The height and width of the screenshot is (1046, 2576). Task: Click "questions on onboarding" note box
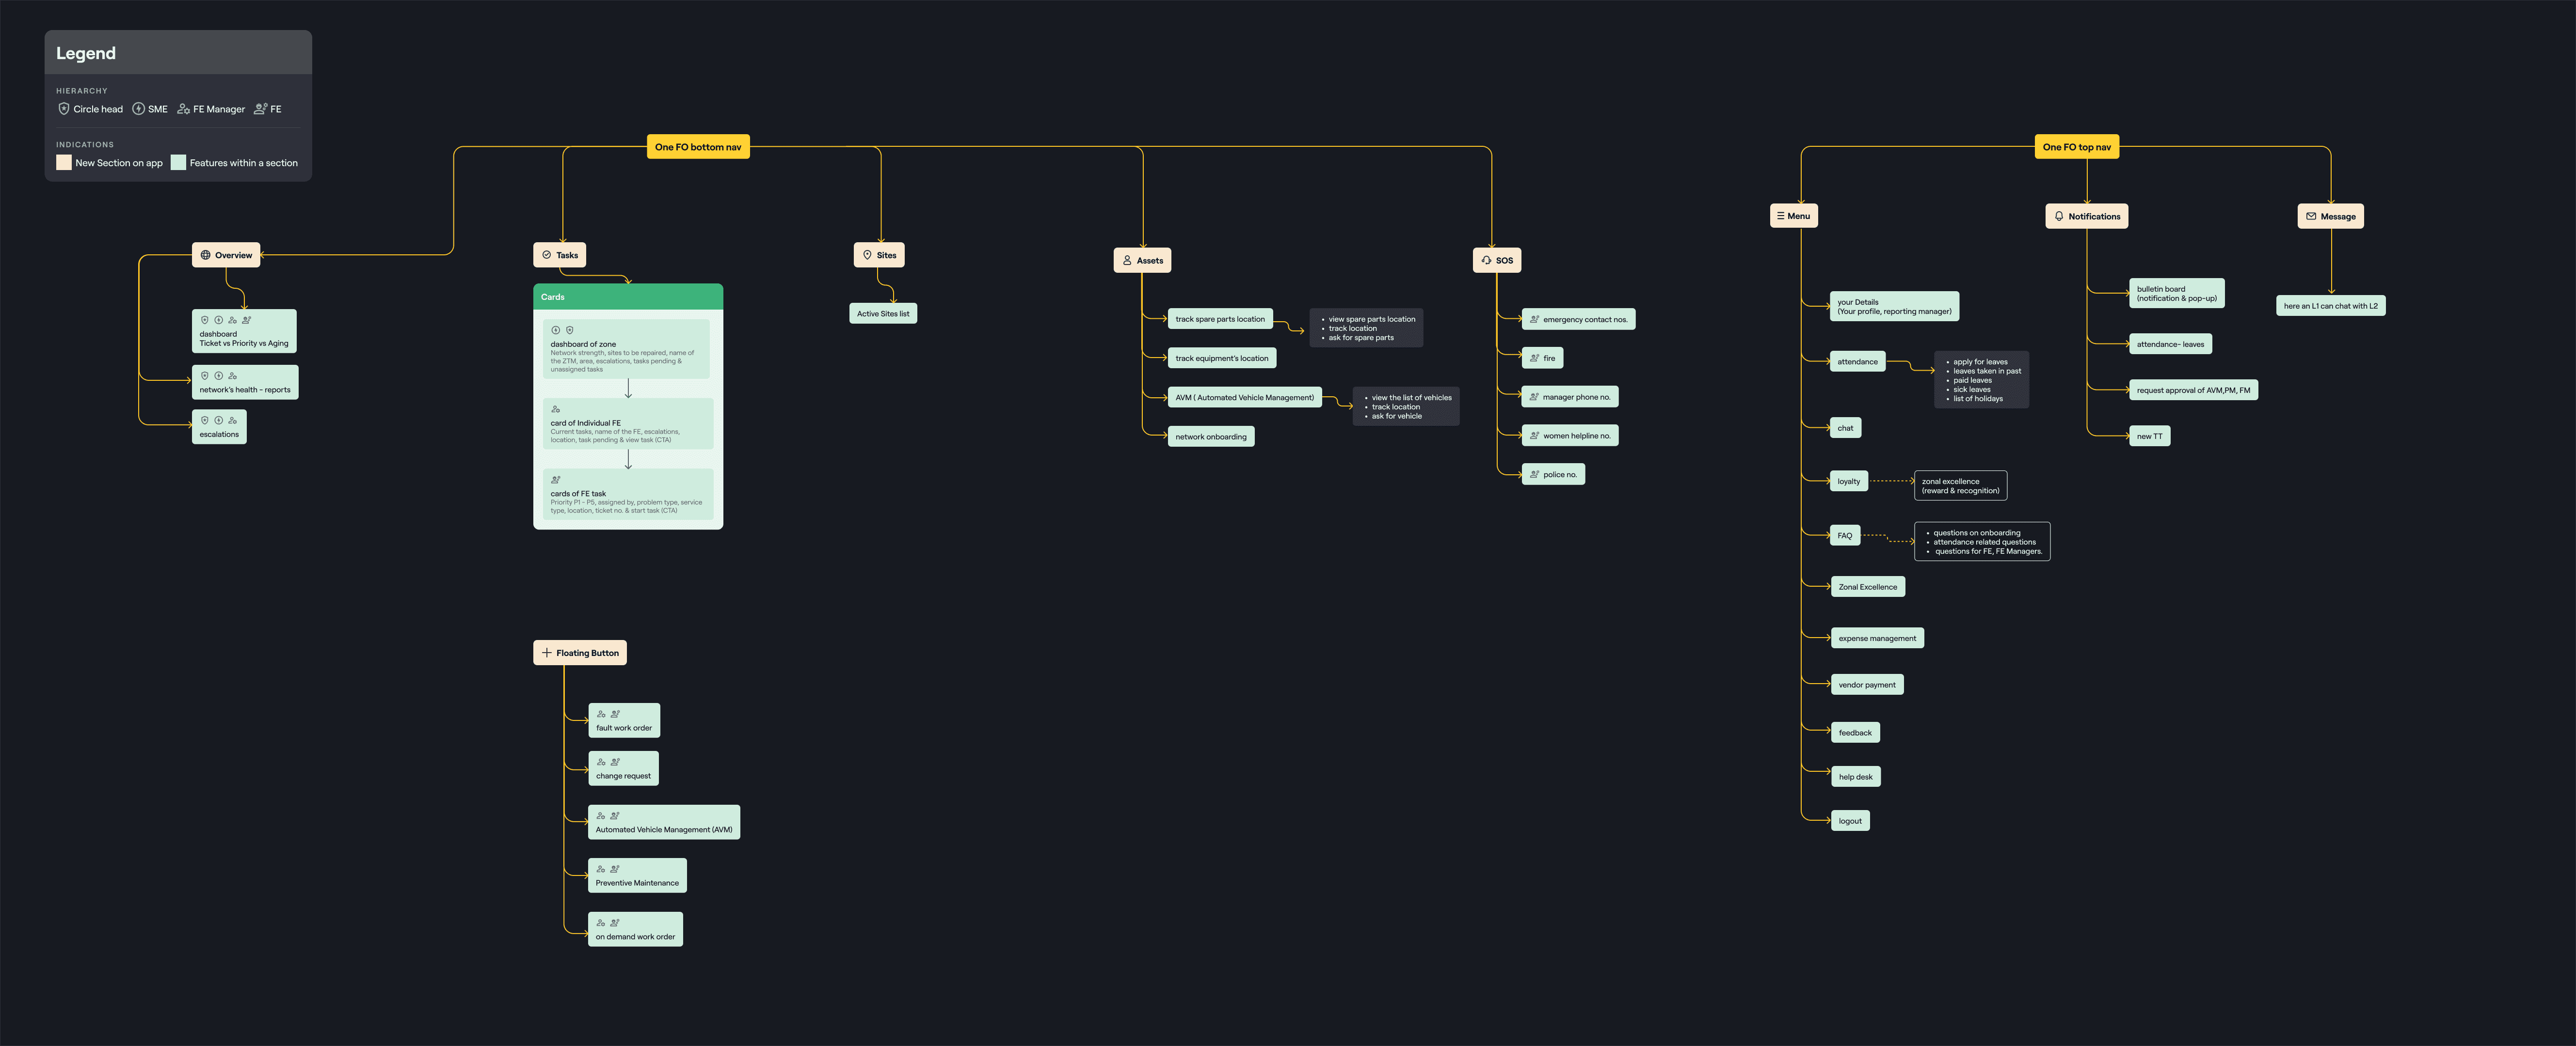tap(1982, 542)
